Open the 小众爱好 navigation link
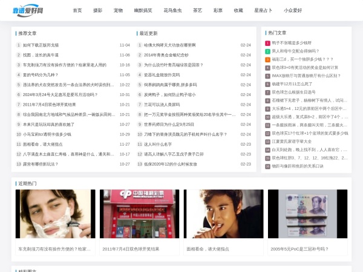Screen dimensions: 363x272 [293, 10]
